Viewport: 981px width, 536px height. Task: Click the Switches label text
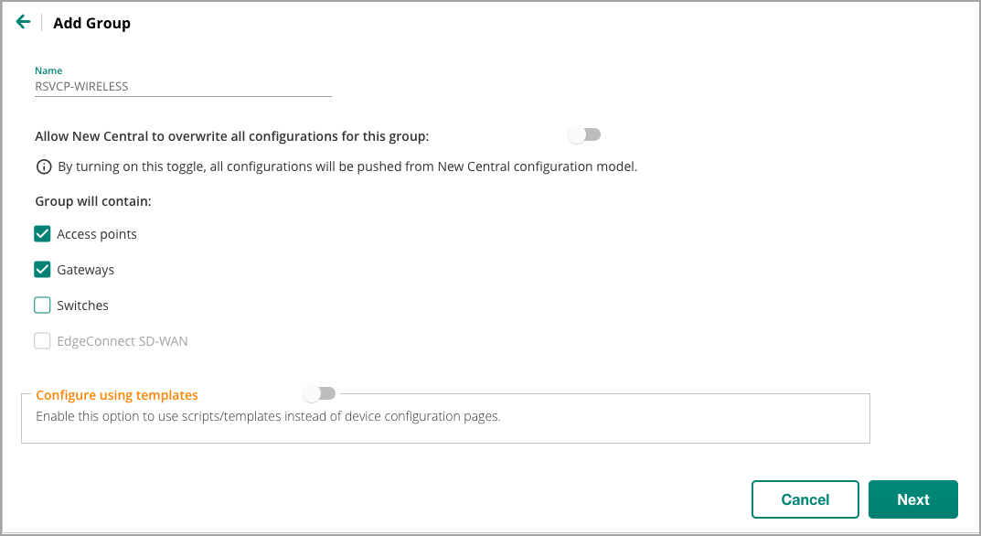click(82, 306)
